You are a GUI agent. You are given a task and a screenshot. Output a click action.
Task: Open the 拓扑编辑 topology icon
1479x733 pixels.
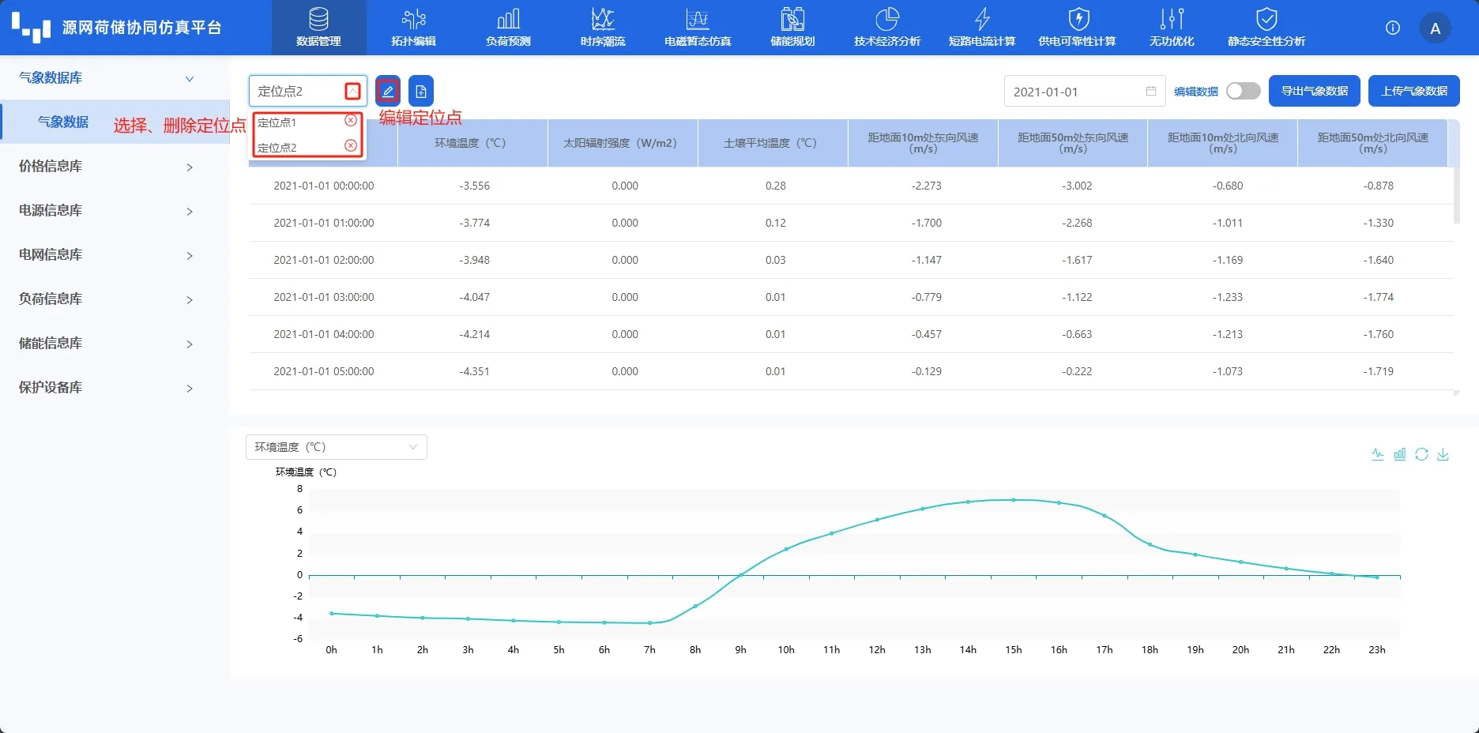click(413, 19)
